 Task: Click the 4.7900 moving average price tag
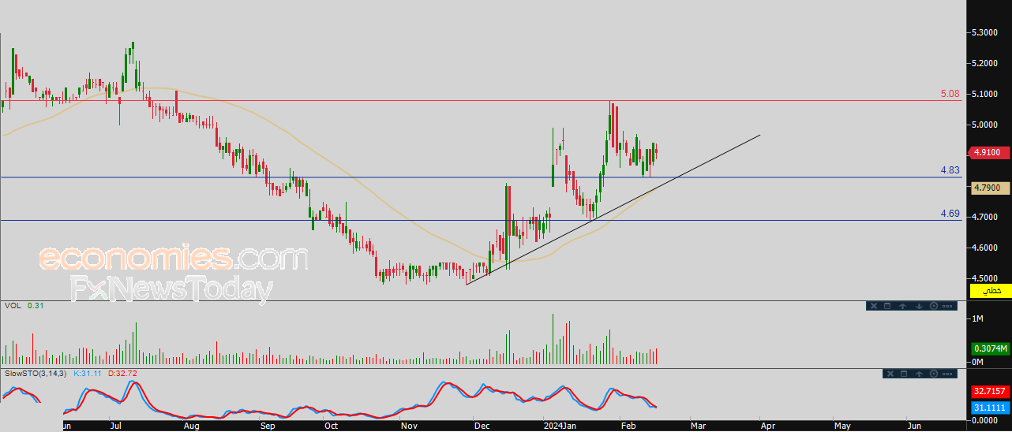coord(988,188)
